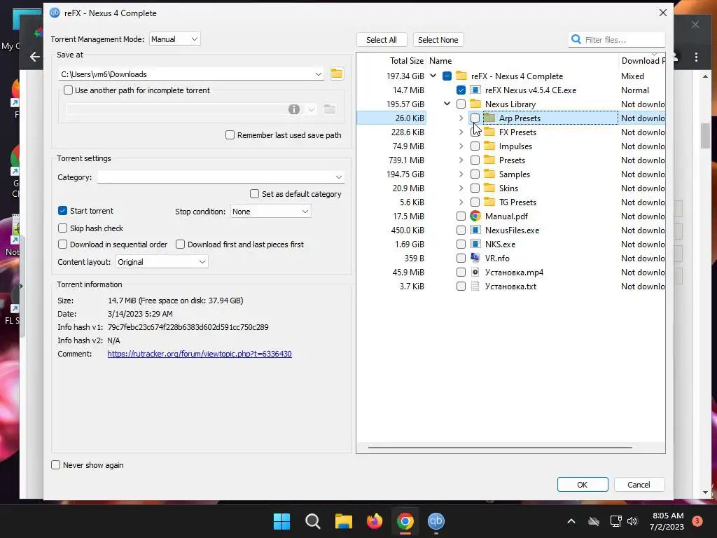Open folder browser for save path
The height and width of the screenshot is (538, 717).
click(x=337, y=74)
